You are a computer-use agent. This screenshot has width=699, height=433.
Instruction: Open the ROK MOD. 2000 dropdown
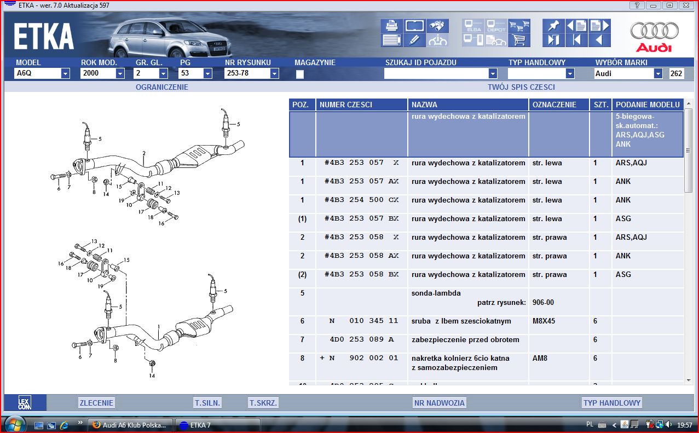pos(120,73)
